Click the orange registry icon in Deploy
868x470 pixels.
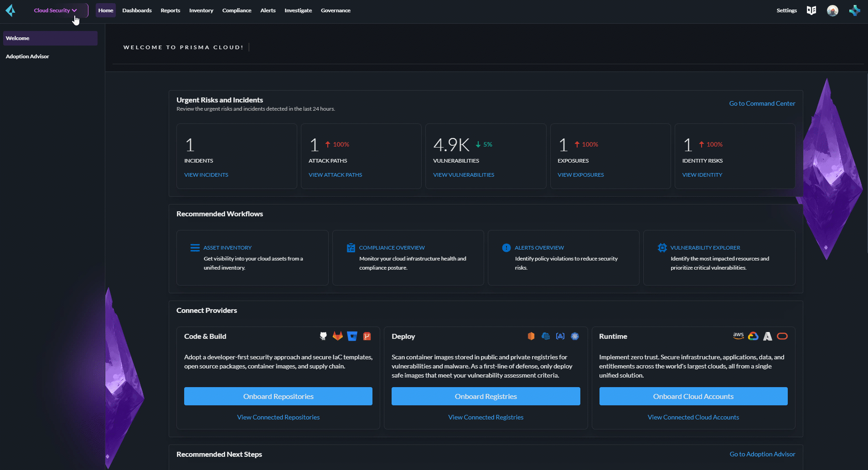(531, 336)
